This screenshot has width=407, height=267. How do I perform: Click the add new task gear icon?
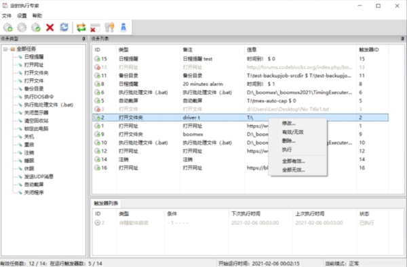click(x=7, y=27)
